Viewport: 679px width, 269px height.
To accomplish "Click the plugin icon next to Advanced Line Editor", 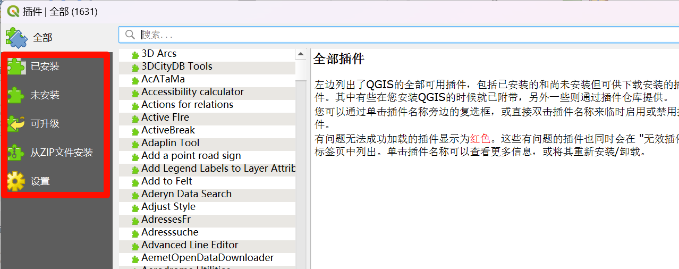I will [135, 246].
